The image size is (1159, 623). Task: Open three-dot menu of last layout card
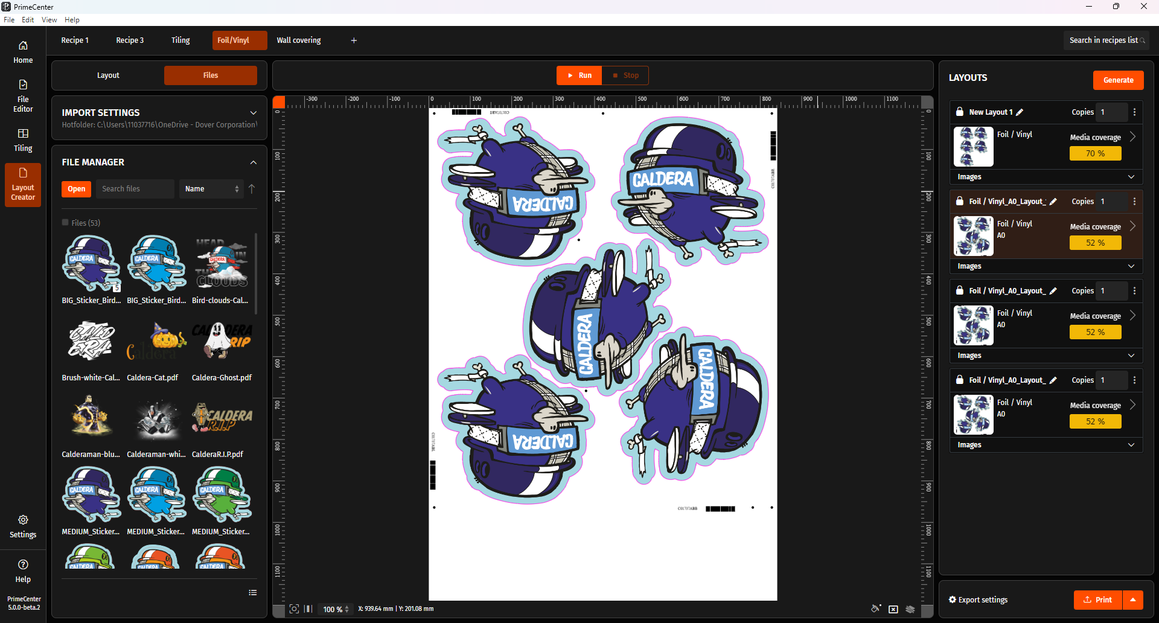pyautogui.click(x=1135, y=380)
